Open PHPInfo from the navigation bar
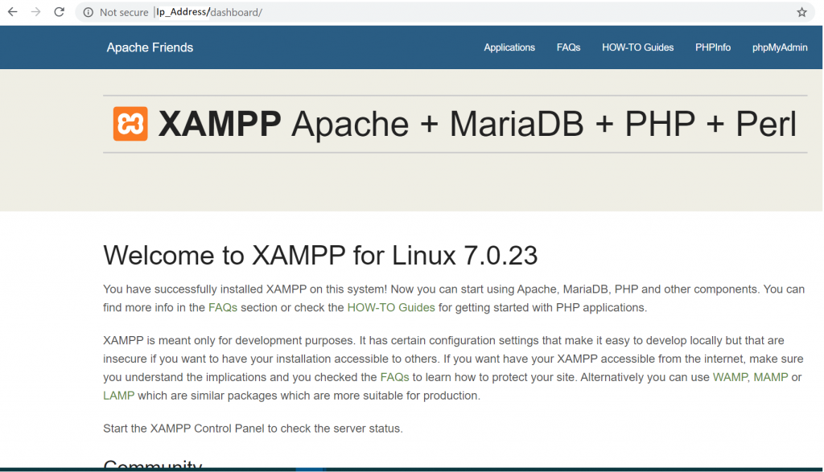The image size is (824, 472). point(713,47)
